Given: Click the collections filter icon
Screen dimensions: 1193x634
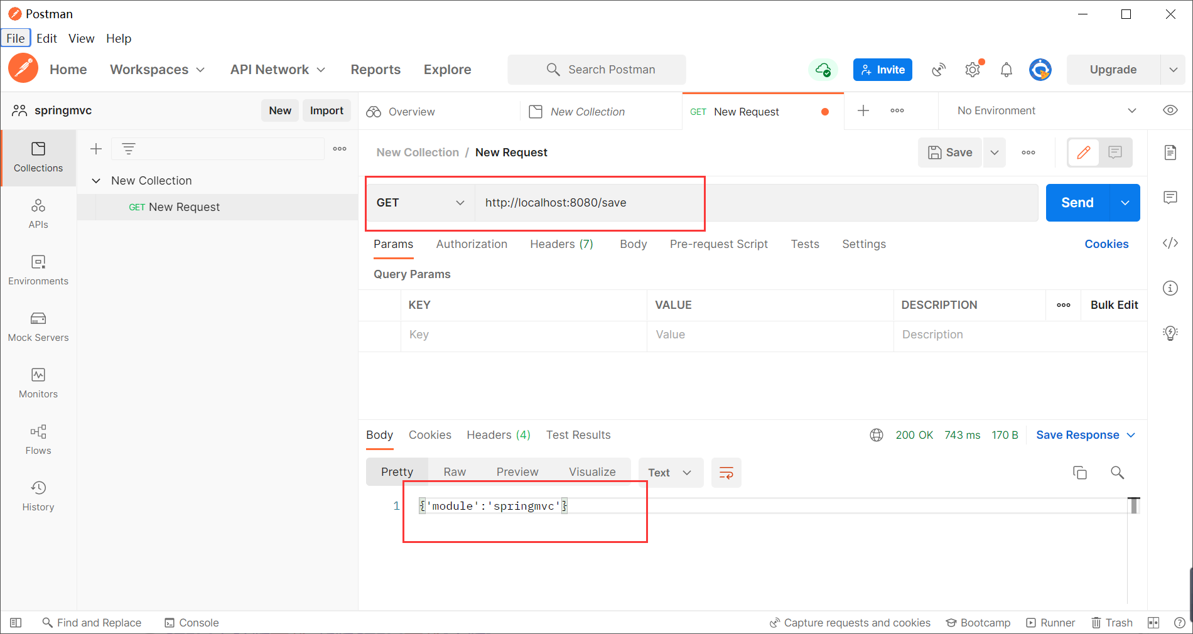Looking at the screenshot, I should click(129, 149).
